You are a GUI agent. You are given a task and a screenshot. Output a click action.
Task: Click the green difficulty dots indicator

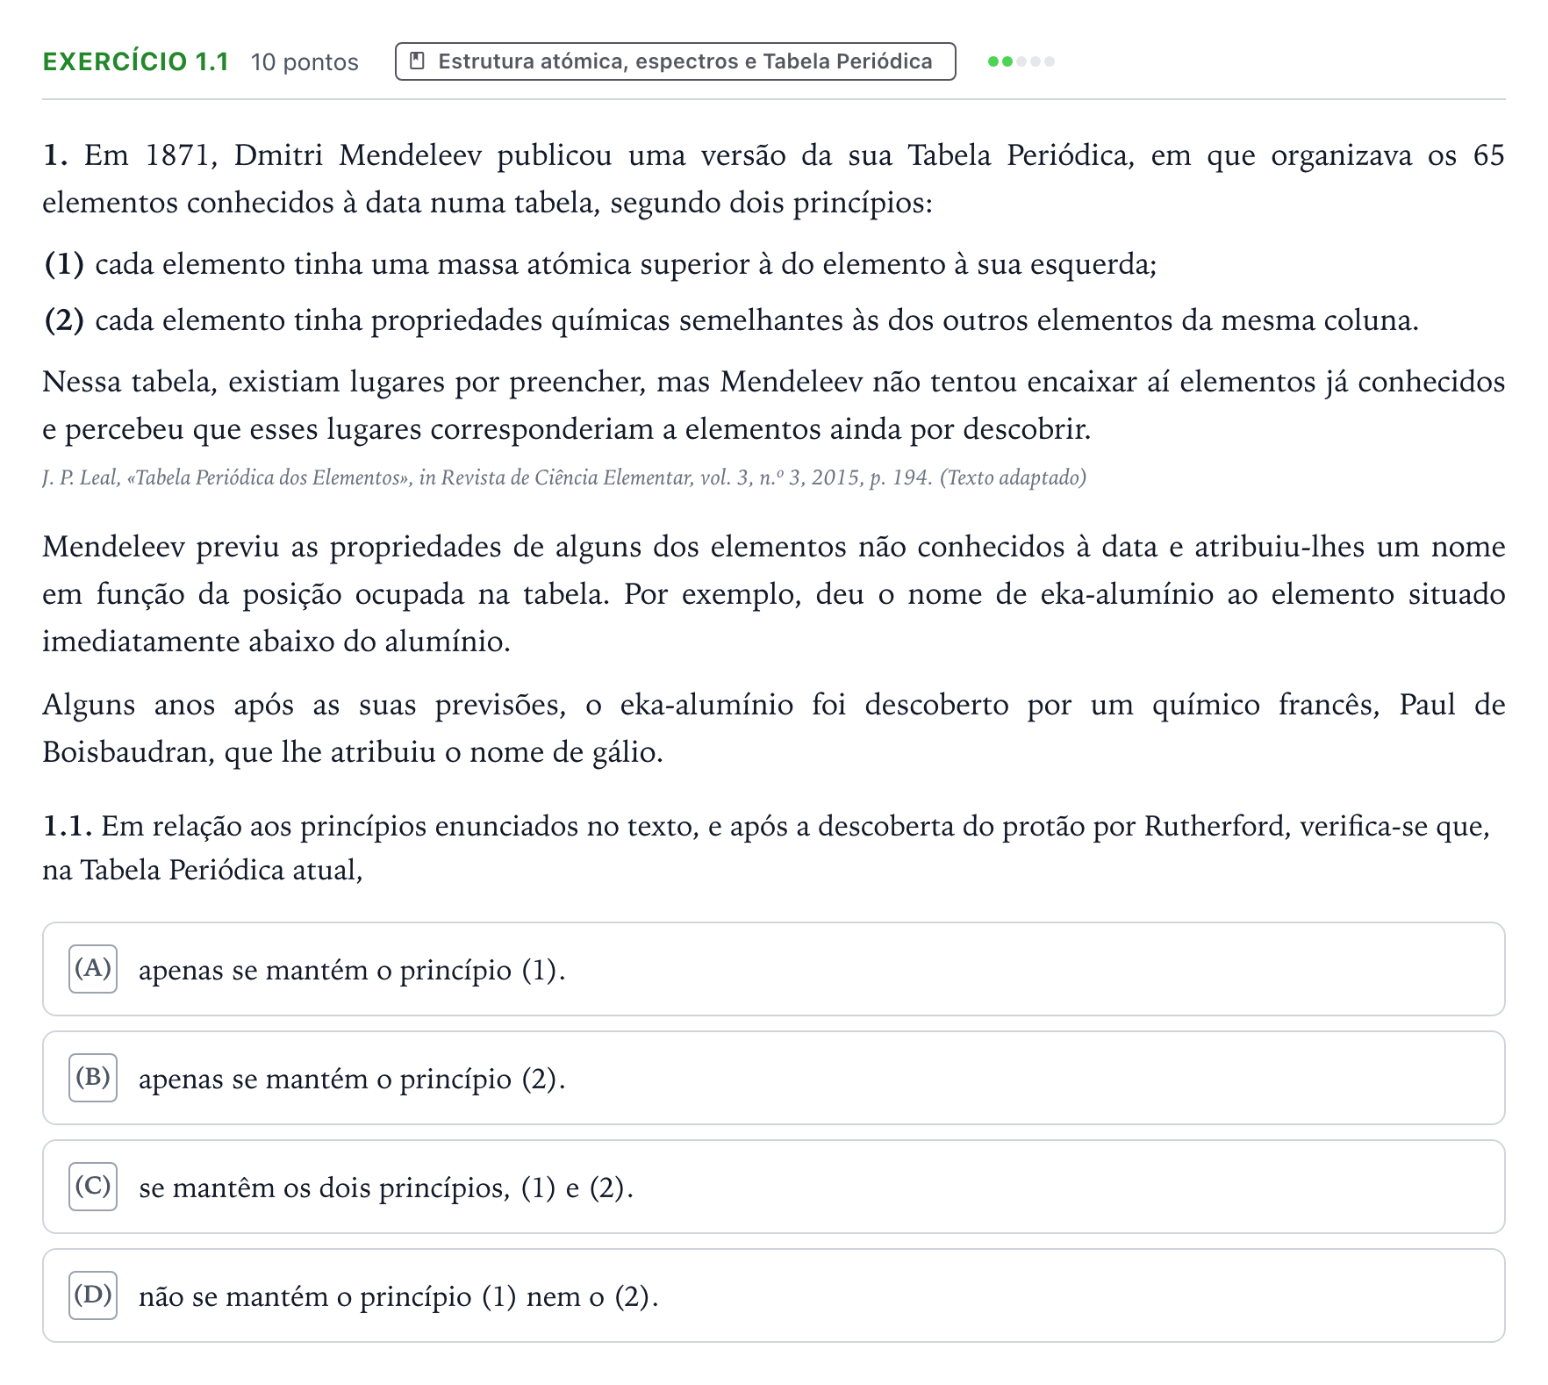point(1021,61)
